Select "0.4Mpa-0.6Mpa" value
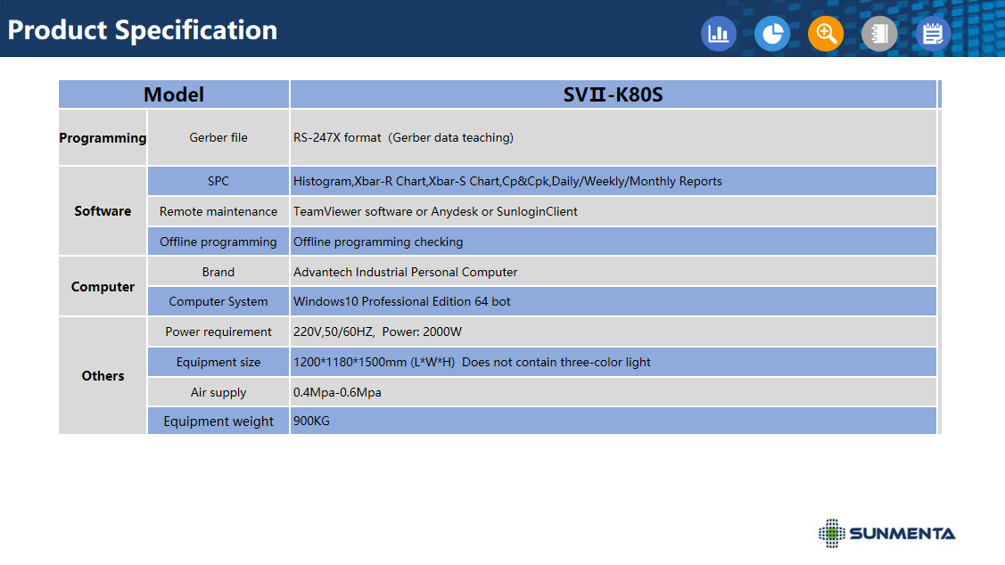This screenshot has width=1005, height=565. [x=337, y=392]
